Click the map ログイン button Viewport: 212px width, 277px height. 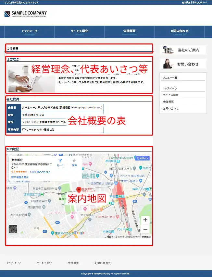[142, 158]
